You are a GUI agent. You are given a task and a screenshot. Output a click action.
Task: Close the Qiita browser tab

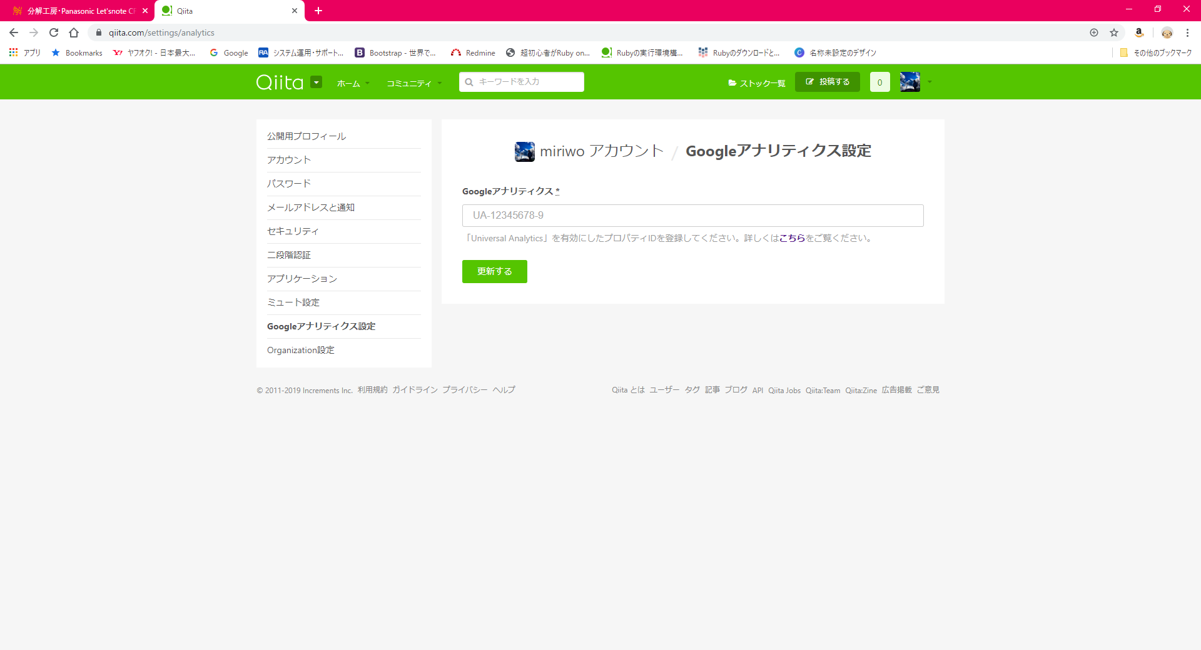point(295,11)
